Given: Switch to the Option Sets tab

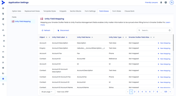Looking at the screenshot, I should click(x=17, y=11).
